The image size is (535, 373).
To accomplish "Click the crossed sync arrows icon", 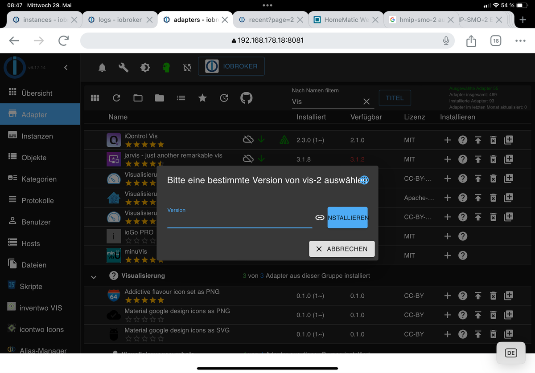I will [187, 67].
